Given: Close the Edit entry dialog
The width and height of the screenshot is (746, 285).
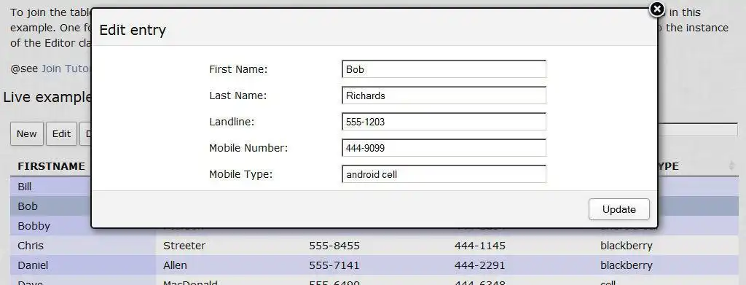Looking at the screenshot, I should click(x=656, y=9).
